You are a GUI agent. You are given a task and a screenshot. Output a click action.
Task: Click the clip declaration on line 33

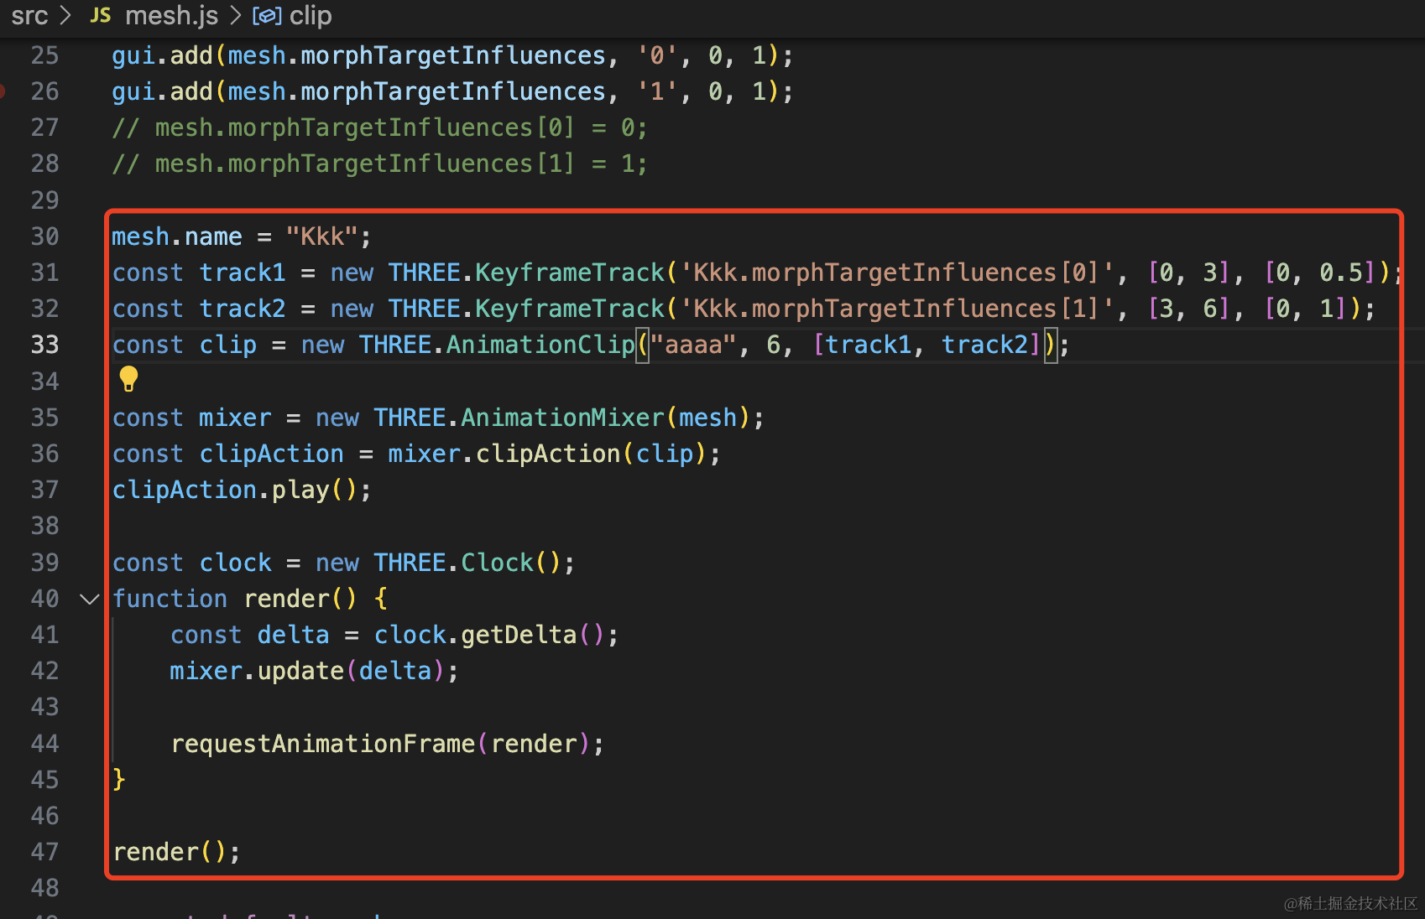pyautogui.click(x=228, y=345)
